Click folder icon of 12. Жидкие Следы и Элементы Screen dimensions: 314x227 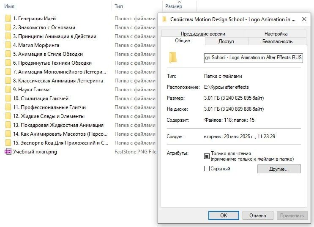pyautogui.click(x=8, y=116)
